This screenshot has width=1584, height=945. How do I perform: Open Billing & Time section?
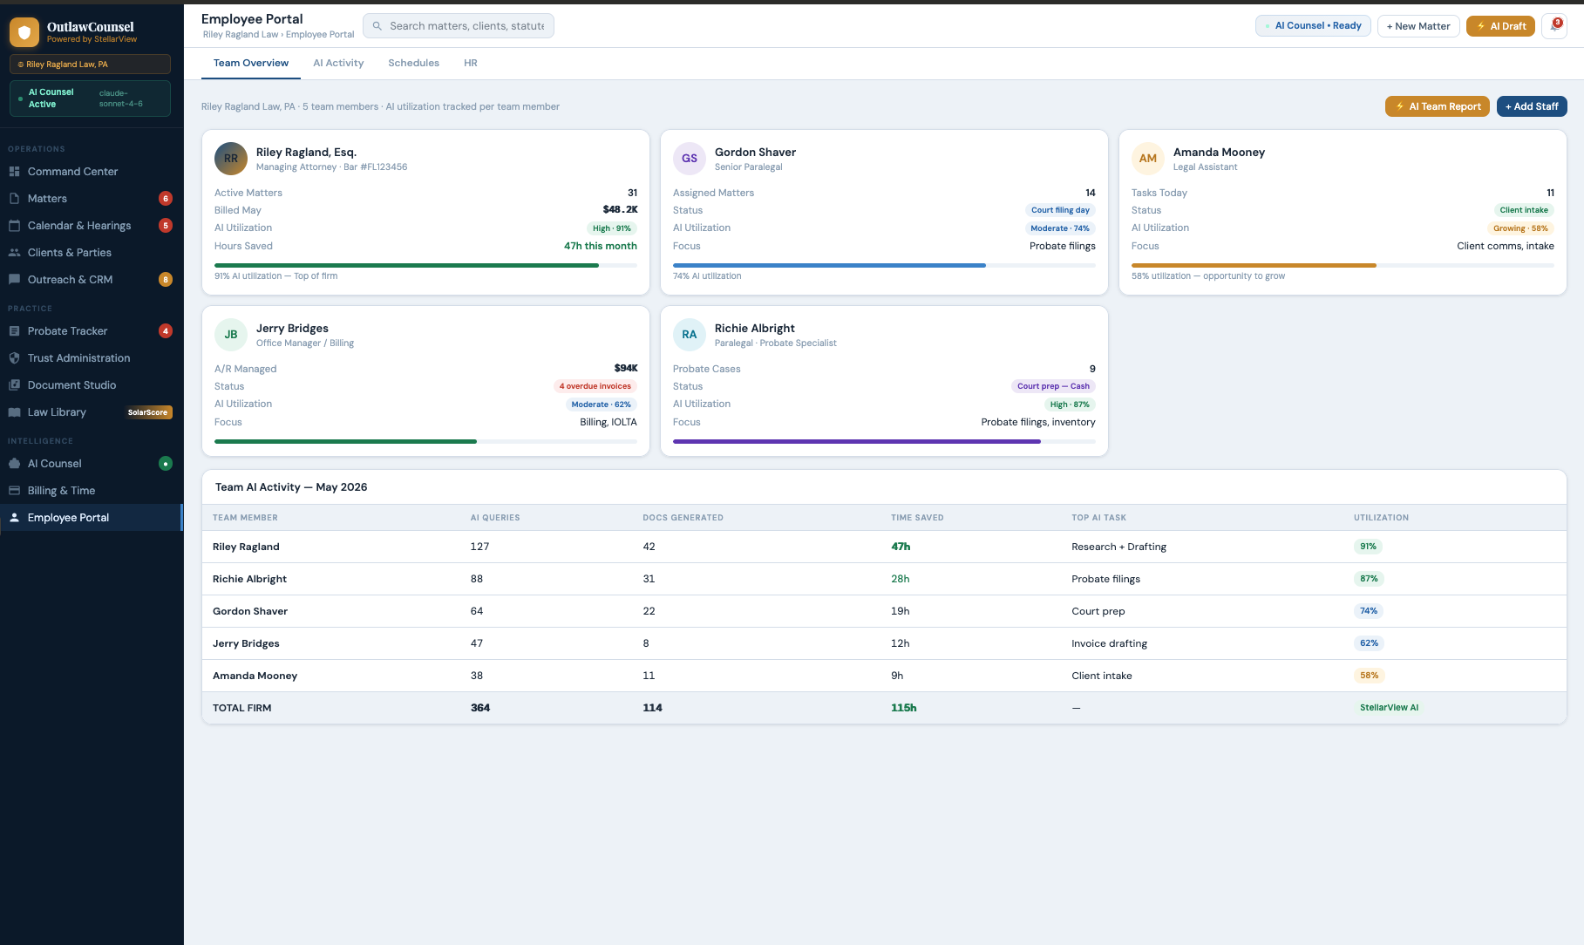pos(60,490)
